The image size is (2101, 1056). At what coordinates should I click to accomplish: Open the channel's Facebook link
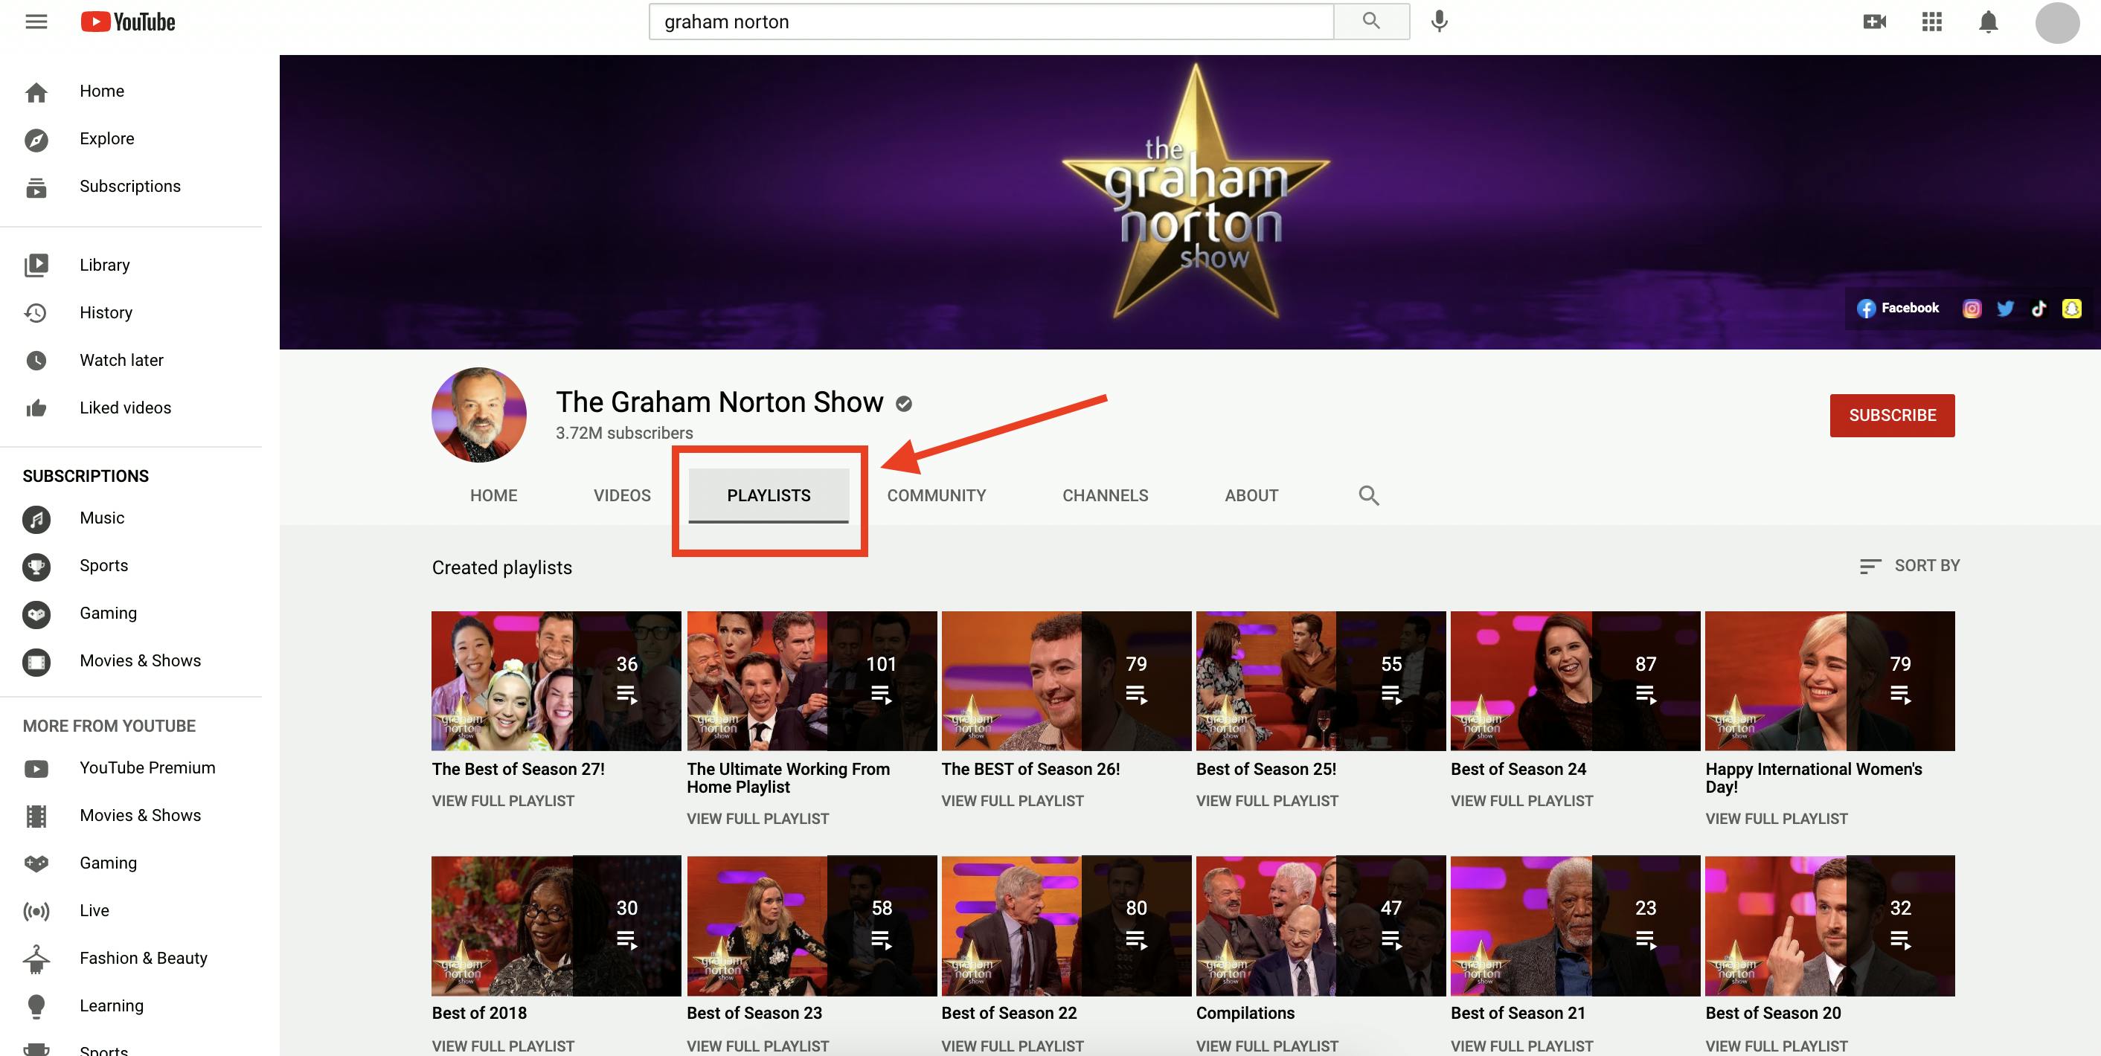[1898, 308]
